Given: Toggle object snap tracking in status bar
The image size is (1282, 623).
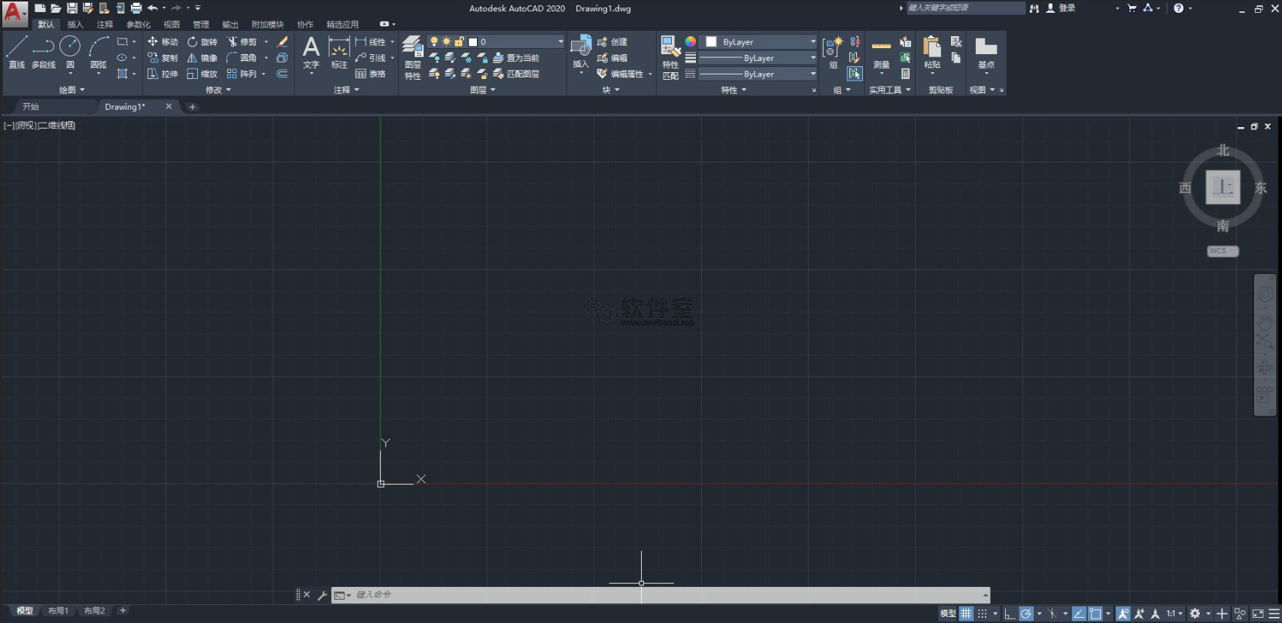Looking at the screenshot, I should (1079, 614).
